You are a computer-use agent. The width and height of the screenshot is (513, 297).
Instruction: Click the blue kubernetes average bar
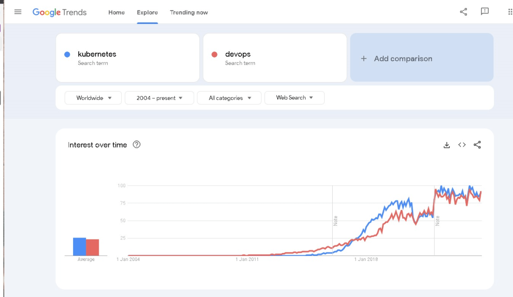80,246
